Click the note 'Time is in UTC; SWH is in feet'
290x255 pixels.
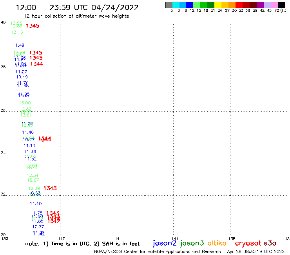82,244
